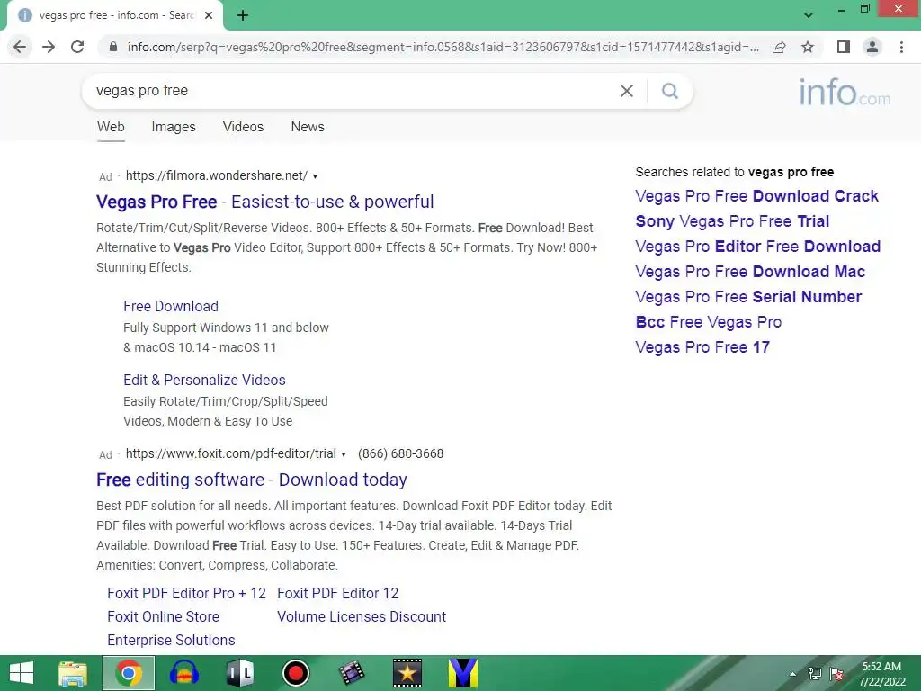The height and width of the screenshot is (691, 921).
Task: Switch to the Images tab
Action: (x=174, y=127)
